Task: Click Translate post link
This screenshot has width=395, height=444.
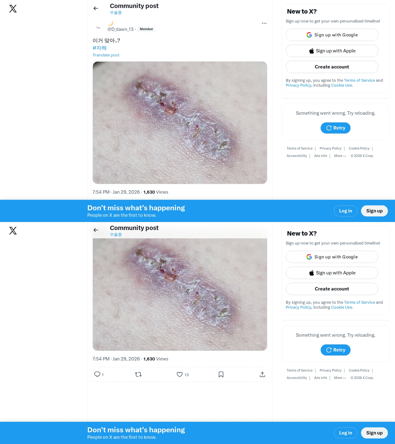Action: [106, 55]
